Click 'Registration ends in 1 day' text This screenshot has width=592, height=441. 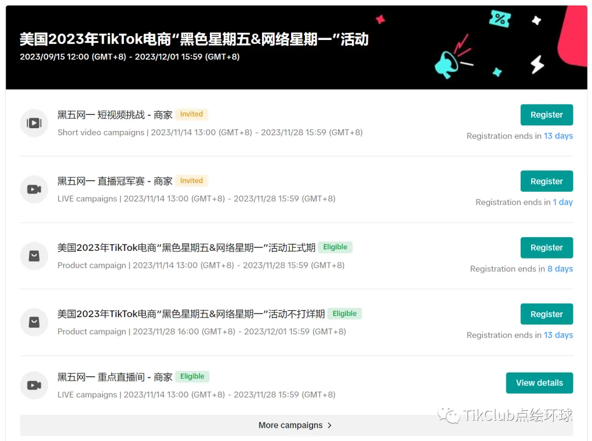pos(524,202)
